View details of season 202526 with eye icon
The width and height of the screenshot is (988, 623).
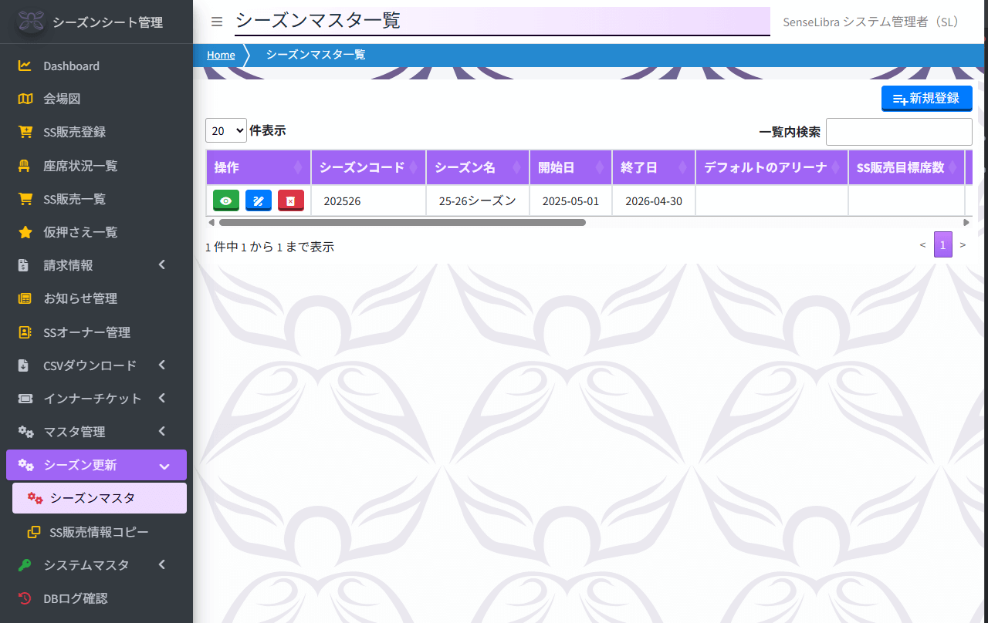coord(225,200)
